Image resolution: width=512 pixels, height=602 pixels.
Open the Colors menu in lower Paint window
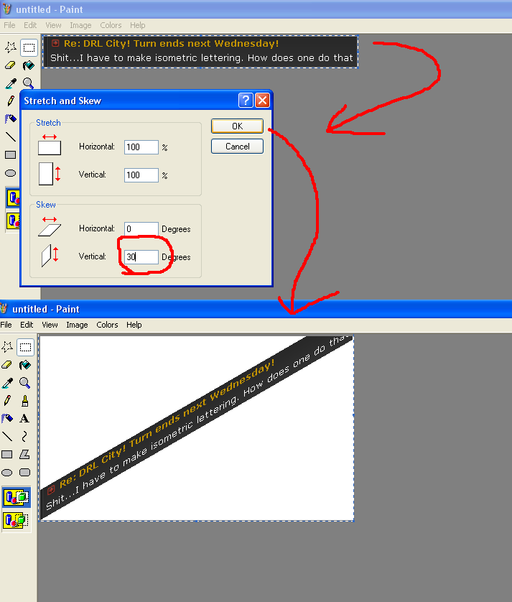[x=107, y=325]
